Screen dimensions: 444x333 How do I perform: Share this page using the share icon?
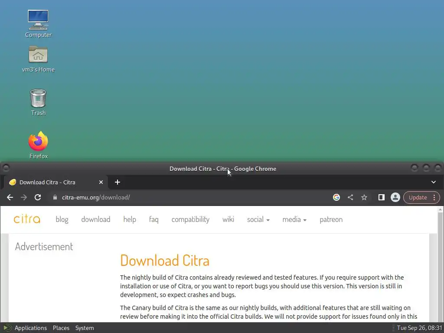[350, 197]
